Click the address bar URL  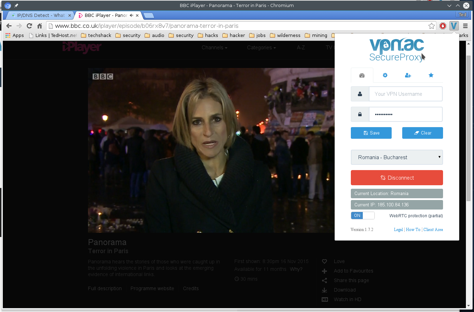point(147,26)
